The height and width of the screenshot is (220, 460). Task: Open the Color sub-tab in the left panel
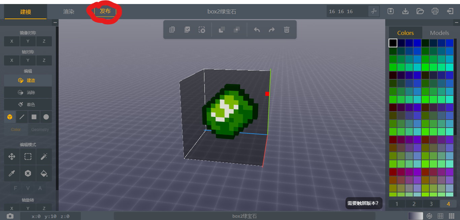[16, 130]
